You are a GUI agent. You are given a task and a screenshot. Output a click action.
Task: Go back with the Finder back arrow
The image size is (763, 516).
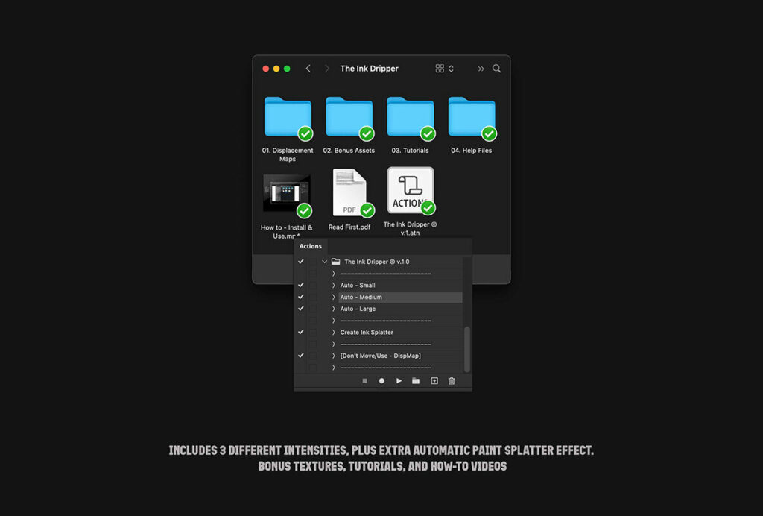(308, 69)
